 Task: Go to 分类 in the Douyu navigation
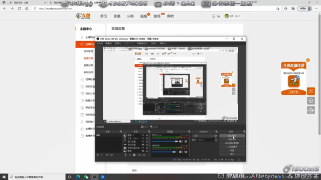click(130, 16)
